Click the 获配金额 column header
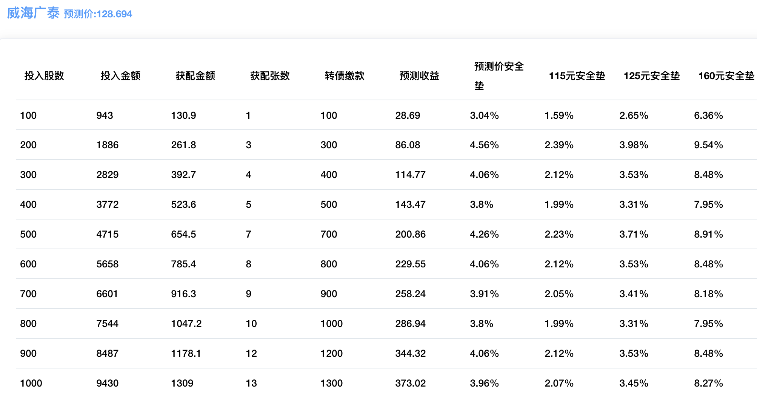The width and height of the screenshot is (757, 396). point(195,76)
